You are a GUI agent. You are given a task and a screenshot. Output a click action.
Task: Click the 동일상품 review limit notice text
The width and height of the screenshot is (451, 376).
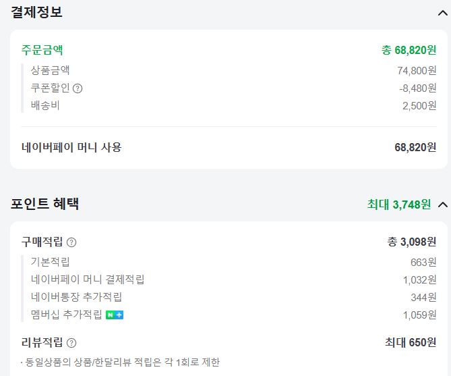120,362
